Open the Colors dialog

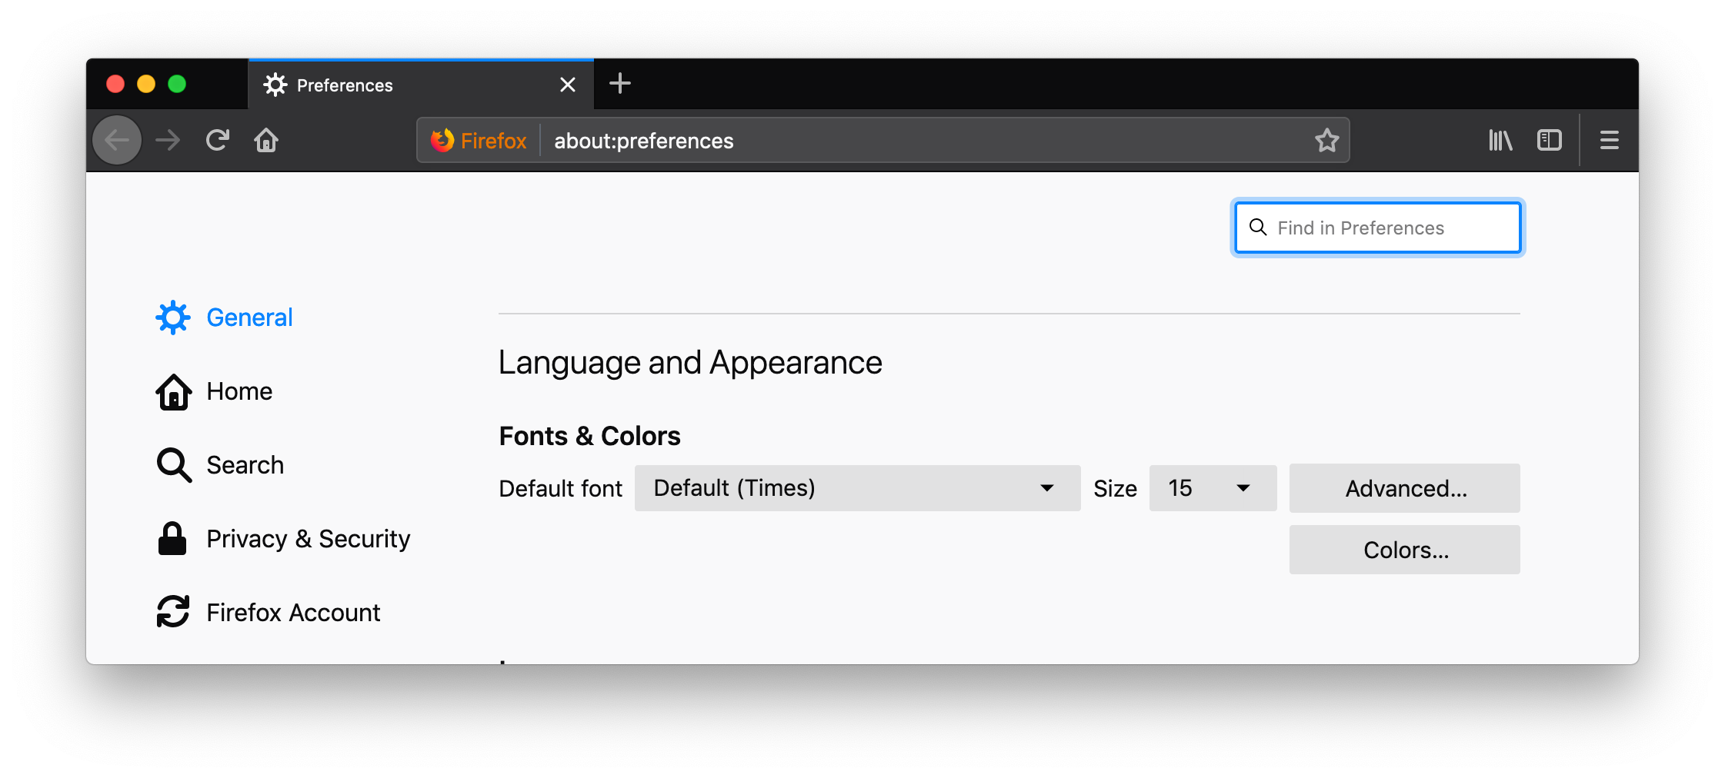[1404, 550]
